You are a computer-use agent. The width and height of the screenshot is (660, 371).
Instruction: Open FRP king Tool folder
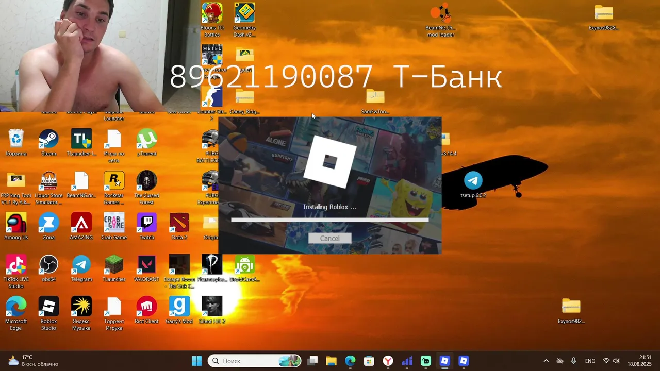click(16, 188)
